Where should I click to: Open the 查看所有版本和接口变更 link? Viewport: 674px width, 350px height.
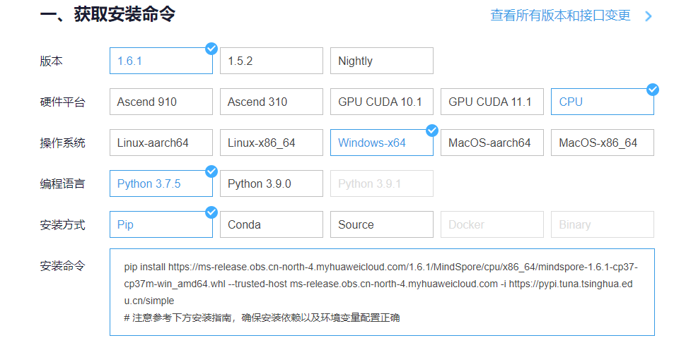pos(560,16)
